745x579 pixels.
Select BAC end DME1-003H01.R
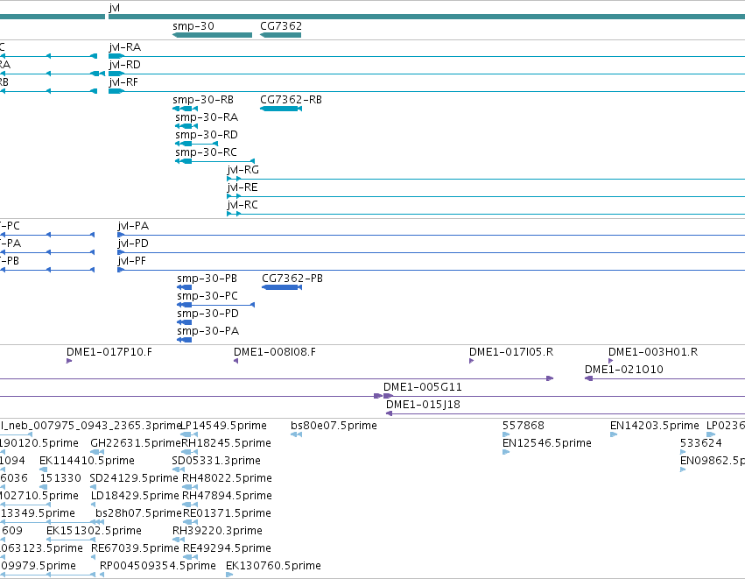pyautogui.click(x=653, y=352)
